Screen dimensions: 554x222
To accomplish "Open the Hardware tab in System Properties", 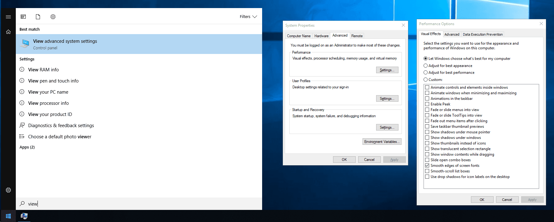I will 321,36.
